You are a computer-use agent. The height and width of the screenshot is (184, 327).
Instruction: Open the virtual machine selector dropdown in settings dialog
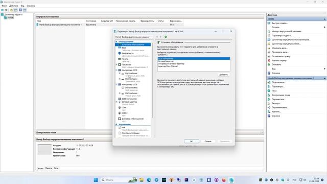[134, 37]
